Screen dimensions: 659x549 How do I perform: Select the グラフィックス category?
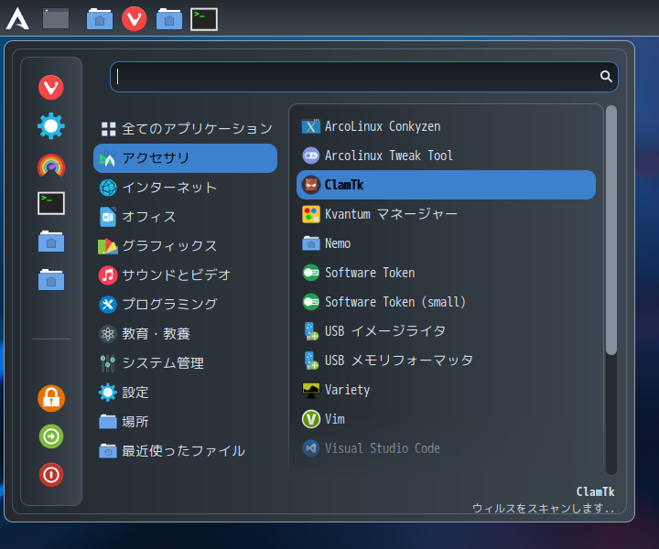[x=185, y=246]
